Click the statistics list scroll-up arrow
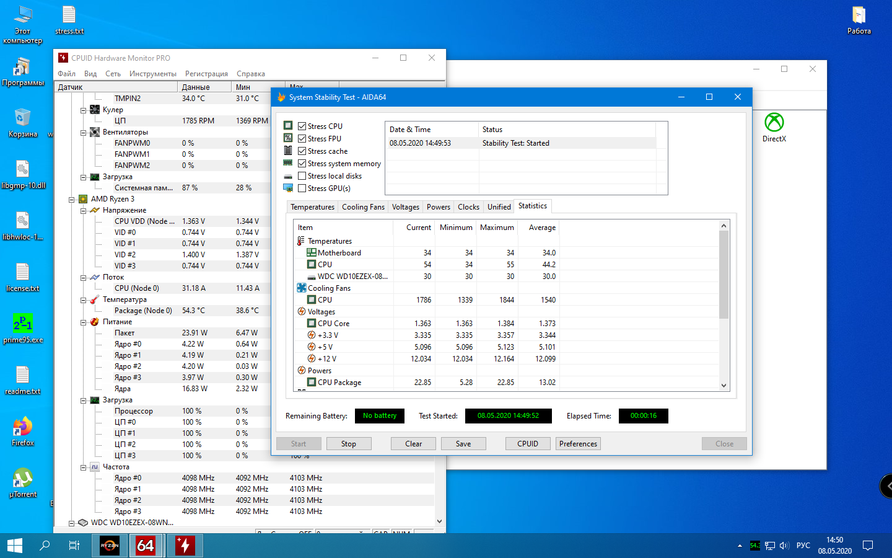Screen dimensions: 892x558 [724, 226]
